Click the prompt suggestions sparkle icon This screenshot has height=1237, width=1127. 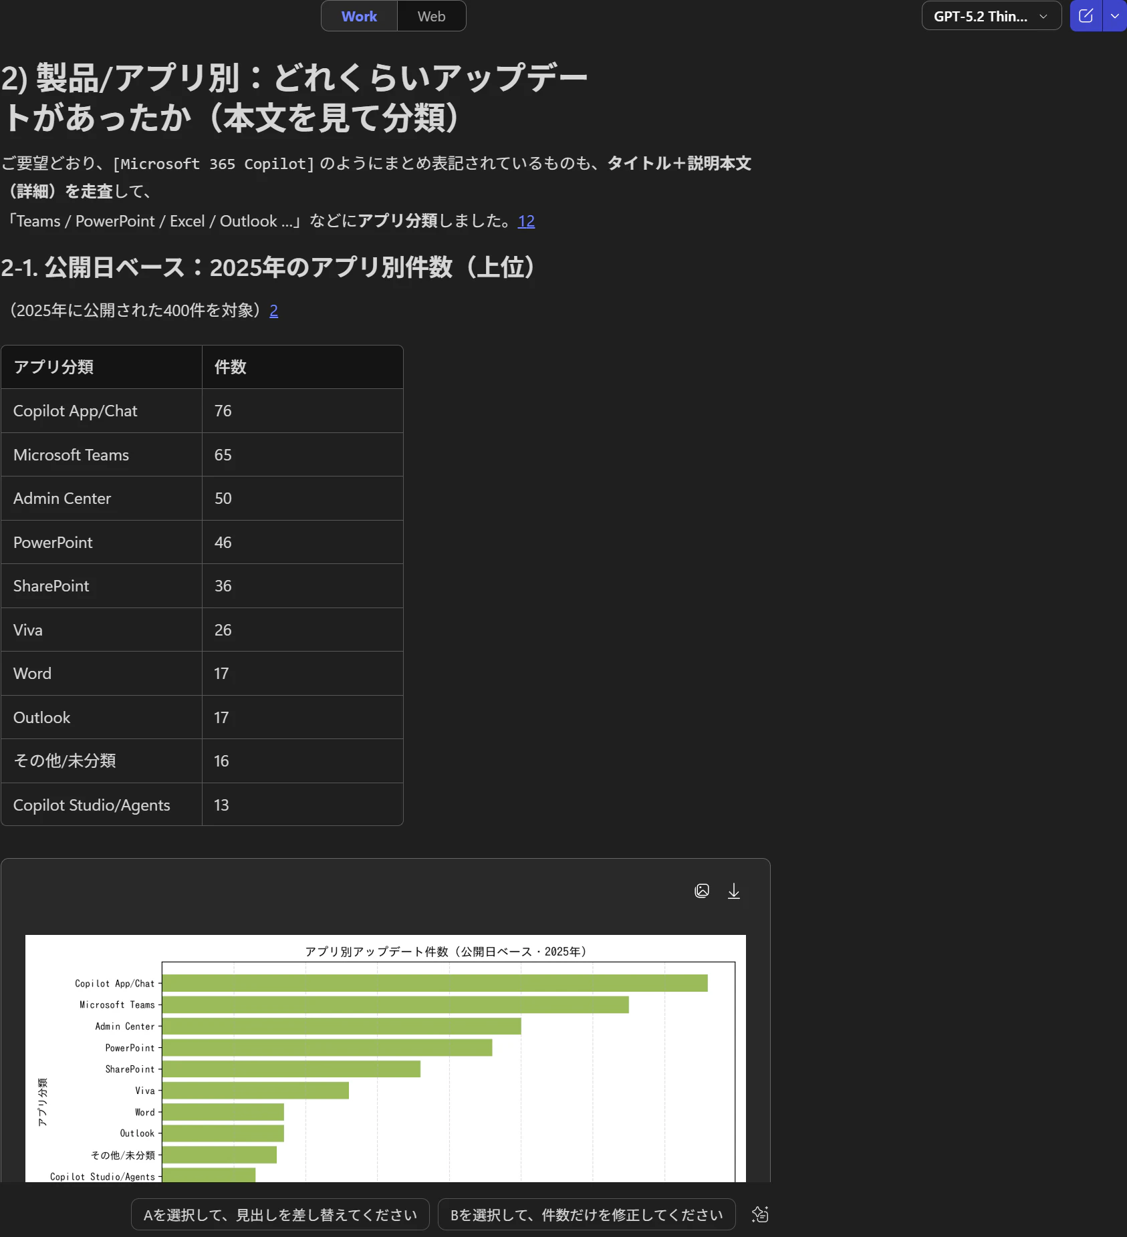tap(760, 1214)
